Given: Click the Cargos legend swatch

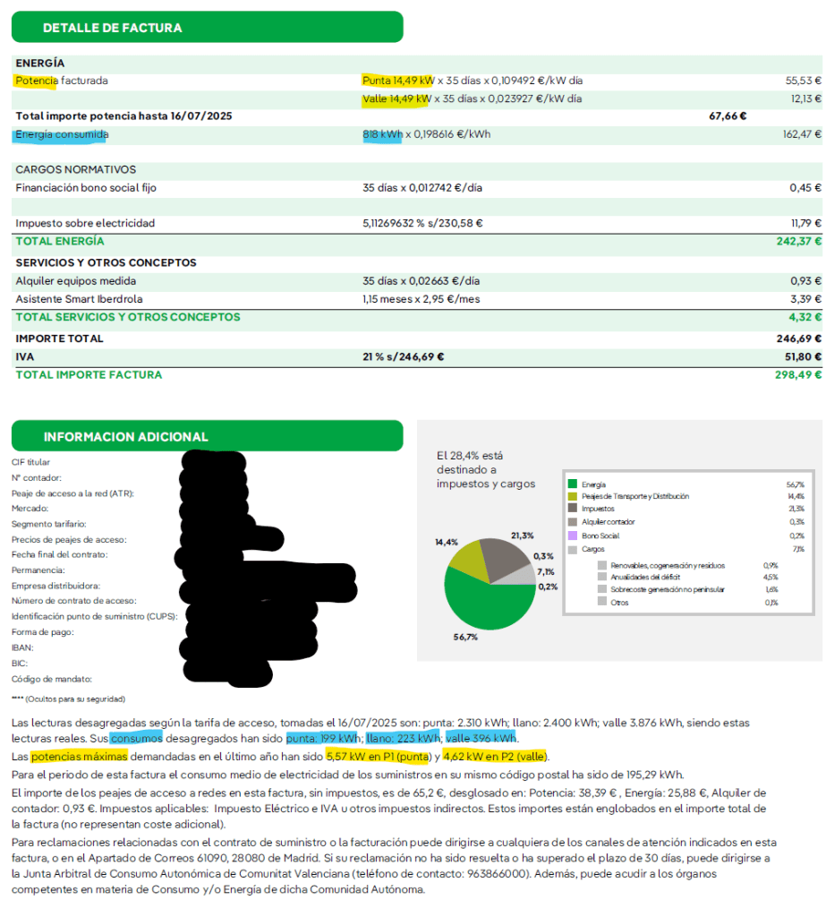Looking at the screenshot, I should tap(573, 549).
